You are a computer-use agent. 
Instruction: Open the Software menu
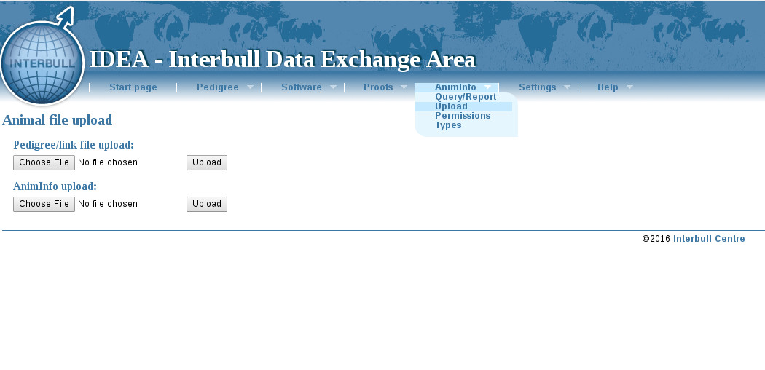point(301,87)
